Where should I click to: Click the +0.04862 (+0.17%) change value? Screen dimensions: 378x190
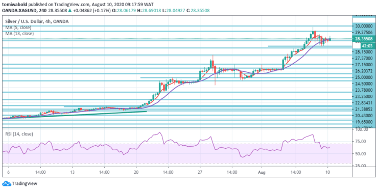click(x=92, y=11)
